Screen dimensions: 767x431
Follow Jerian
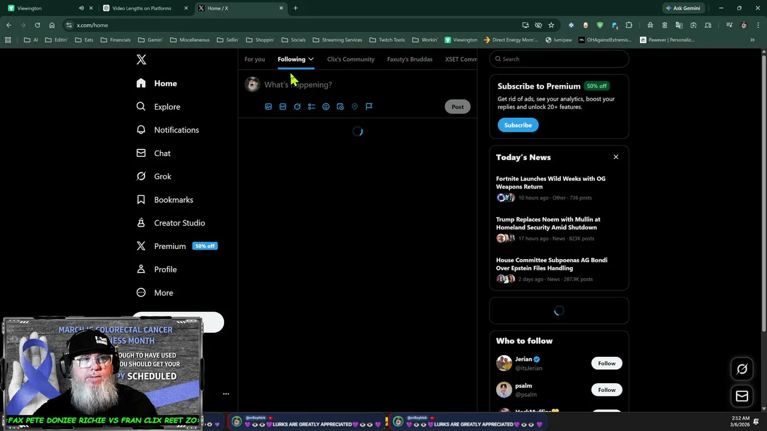(x=606, y=363)
